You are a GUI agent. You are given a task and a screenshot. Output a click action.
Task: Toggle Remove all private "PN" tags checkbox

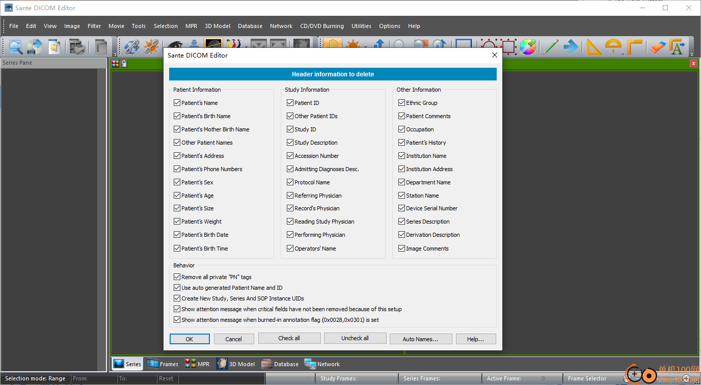tap(177, 277)
